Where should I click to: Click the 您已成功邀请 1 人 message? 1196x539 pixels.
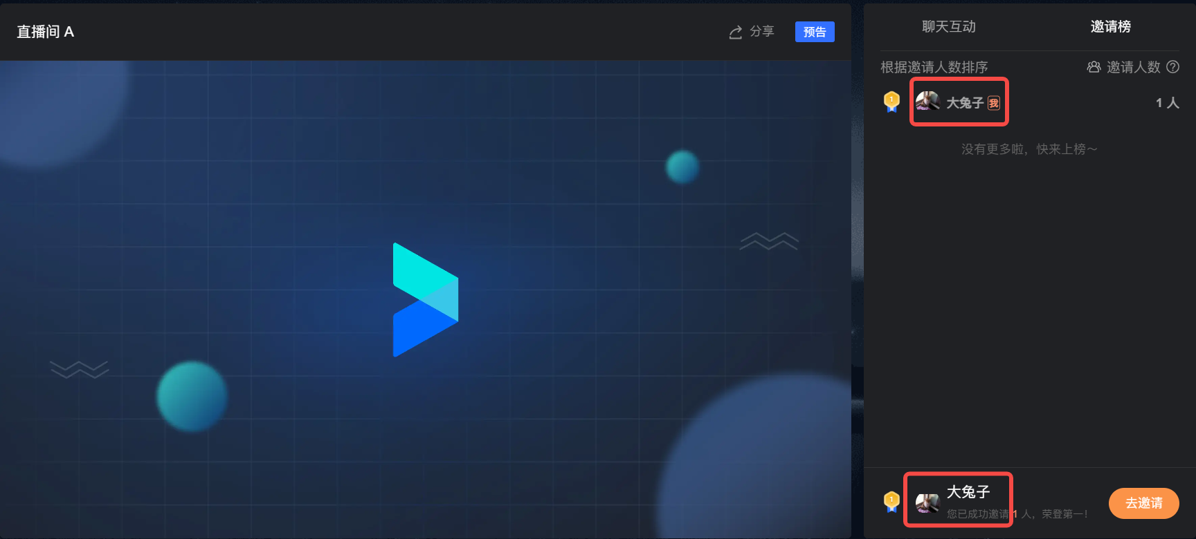pyautogui.click(x=1017, y=514)
